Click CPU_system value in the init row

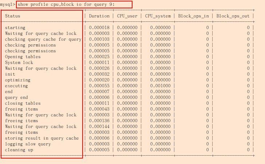tap(161, 74)
